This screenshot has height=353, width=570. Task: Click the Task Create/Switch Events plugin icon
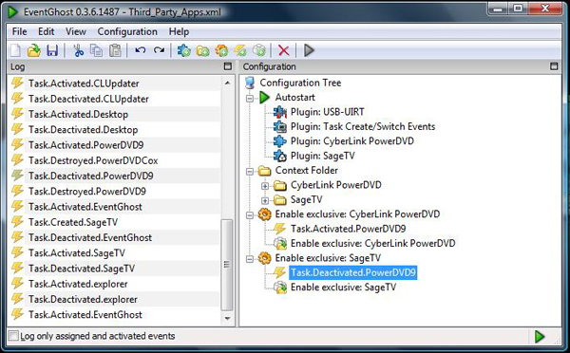point(280,127)
